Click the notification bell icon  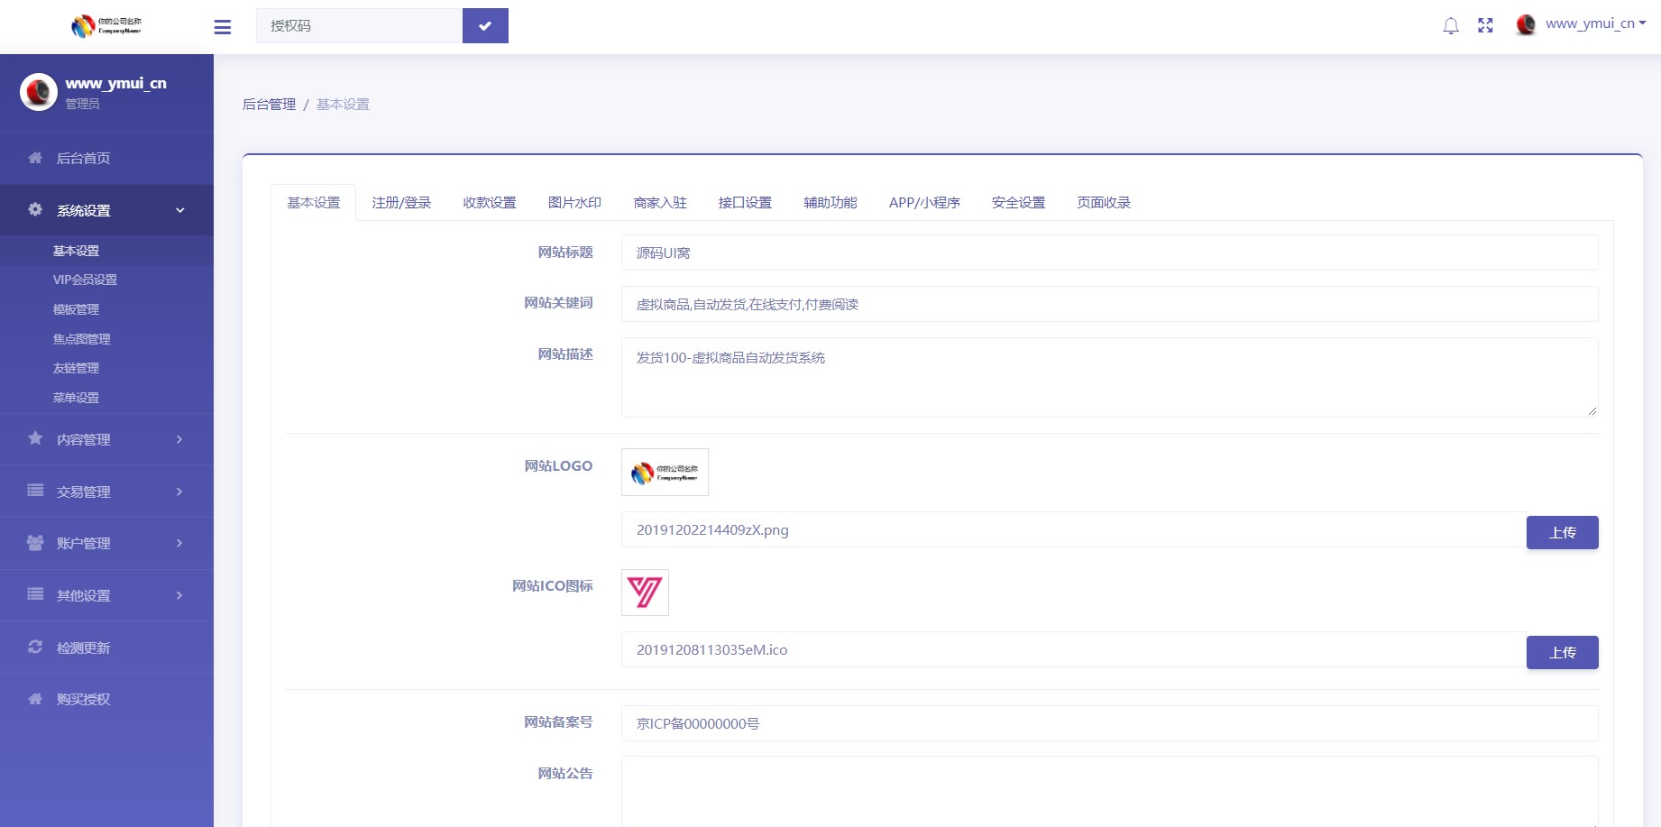click(1450, 25)
